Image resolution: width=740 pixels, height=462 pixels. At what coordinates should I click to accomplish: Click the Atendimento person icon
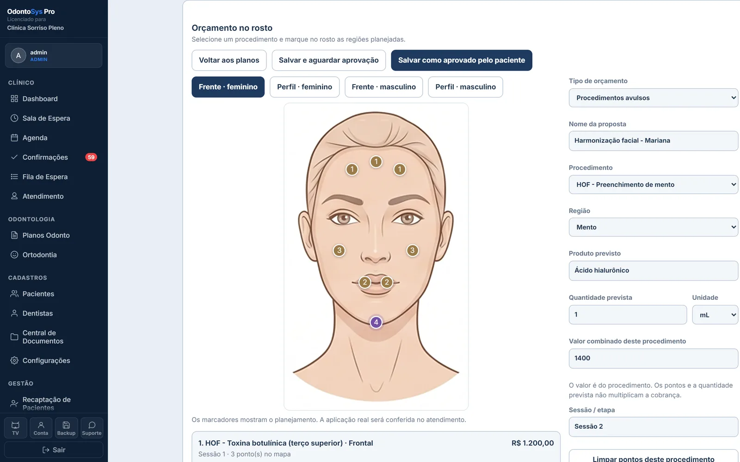tap(14, 196)
